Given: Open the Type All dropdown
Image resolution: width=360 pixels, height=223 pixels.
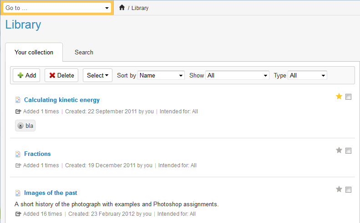Looking at the screenshot, I should coord(307,75).
